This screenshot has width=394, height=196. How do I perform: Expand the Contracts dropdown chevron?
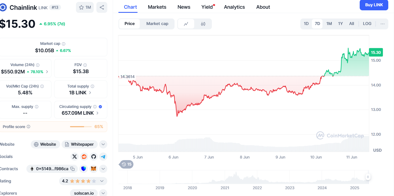click(x=103, y=169)
